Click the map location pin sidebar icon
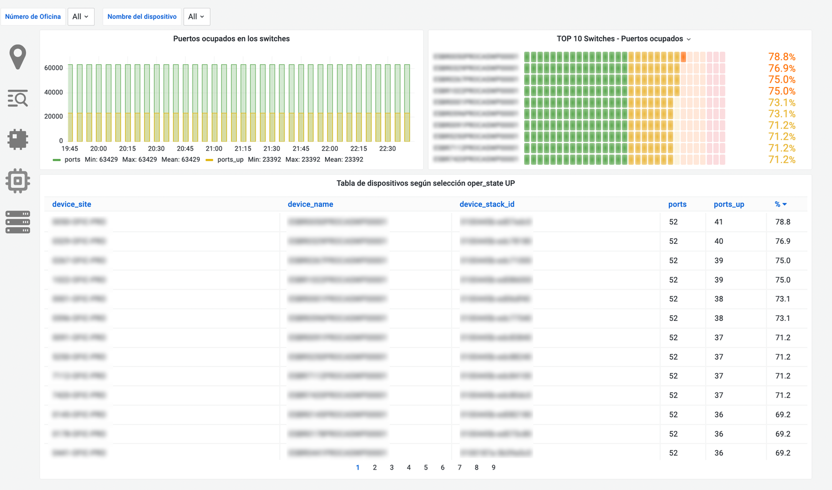Image resolution: width=832 pixels, height=490 pixels. pyautogui.click(x=18, y=57)
